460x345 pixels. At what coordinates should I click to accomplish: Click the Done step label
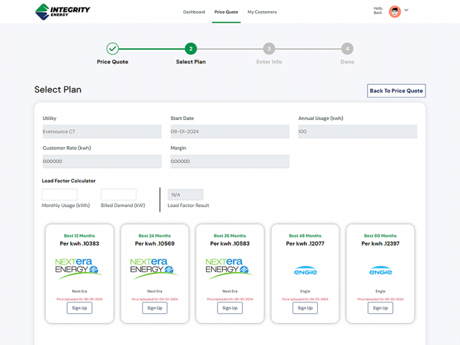point(347,62)
